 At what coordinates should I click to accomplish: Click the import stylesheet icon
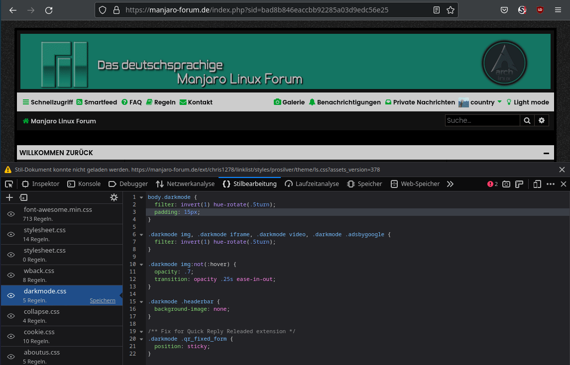pos(23,197)
